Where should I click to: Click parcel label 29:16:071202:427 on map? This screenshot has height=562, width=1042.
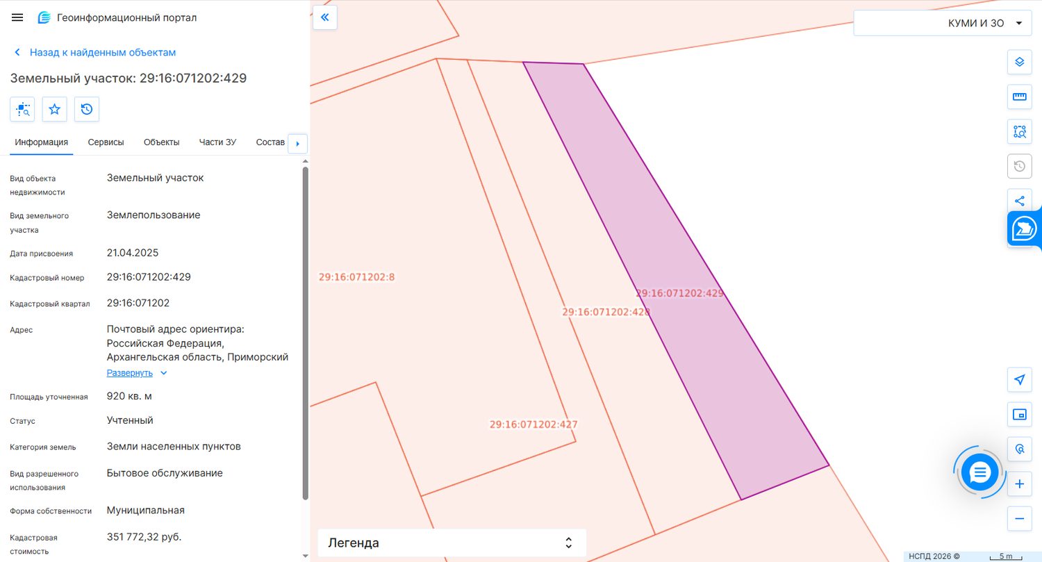(x=534, y=424)
